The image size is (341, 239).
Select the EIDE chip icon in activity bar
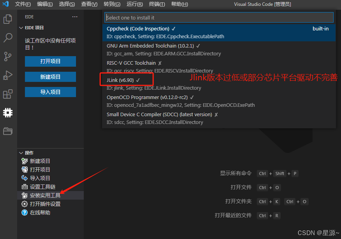[8, 113]
